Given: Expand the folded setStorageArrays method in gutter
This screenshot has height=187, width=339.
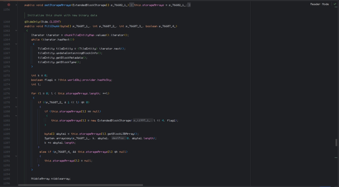Looking at the screenshot, I should point(16,5).
